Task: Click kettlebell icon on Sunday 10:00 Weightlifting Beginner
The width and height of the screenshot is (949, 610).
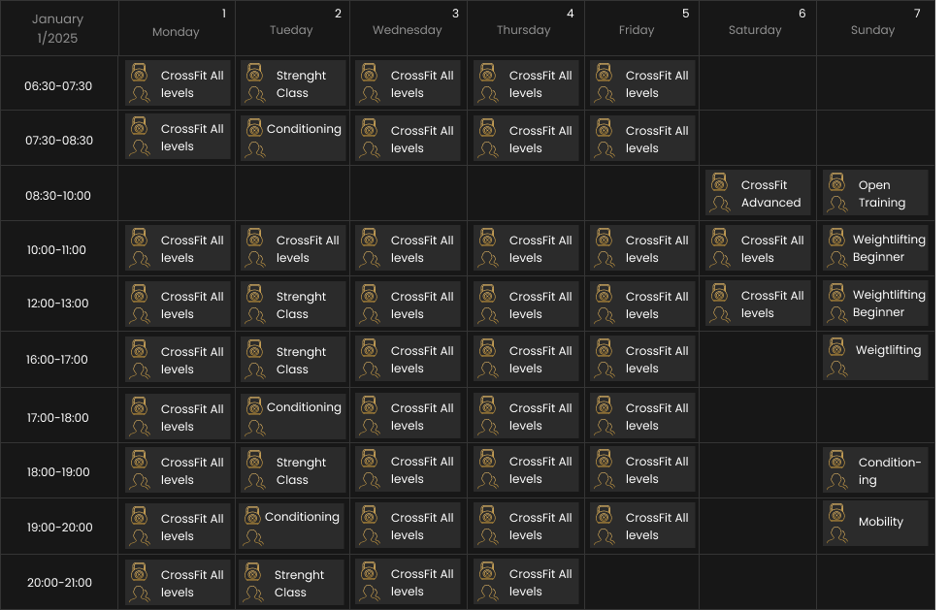Action: coord(834,237)
